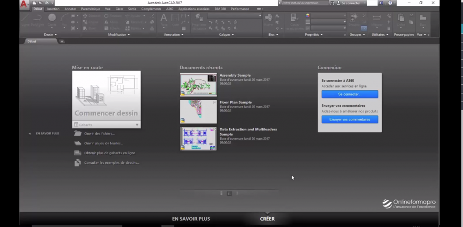Click the blue Se connecter... button

(x=350, y=94)
